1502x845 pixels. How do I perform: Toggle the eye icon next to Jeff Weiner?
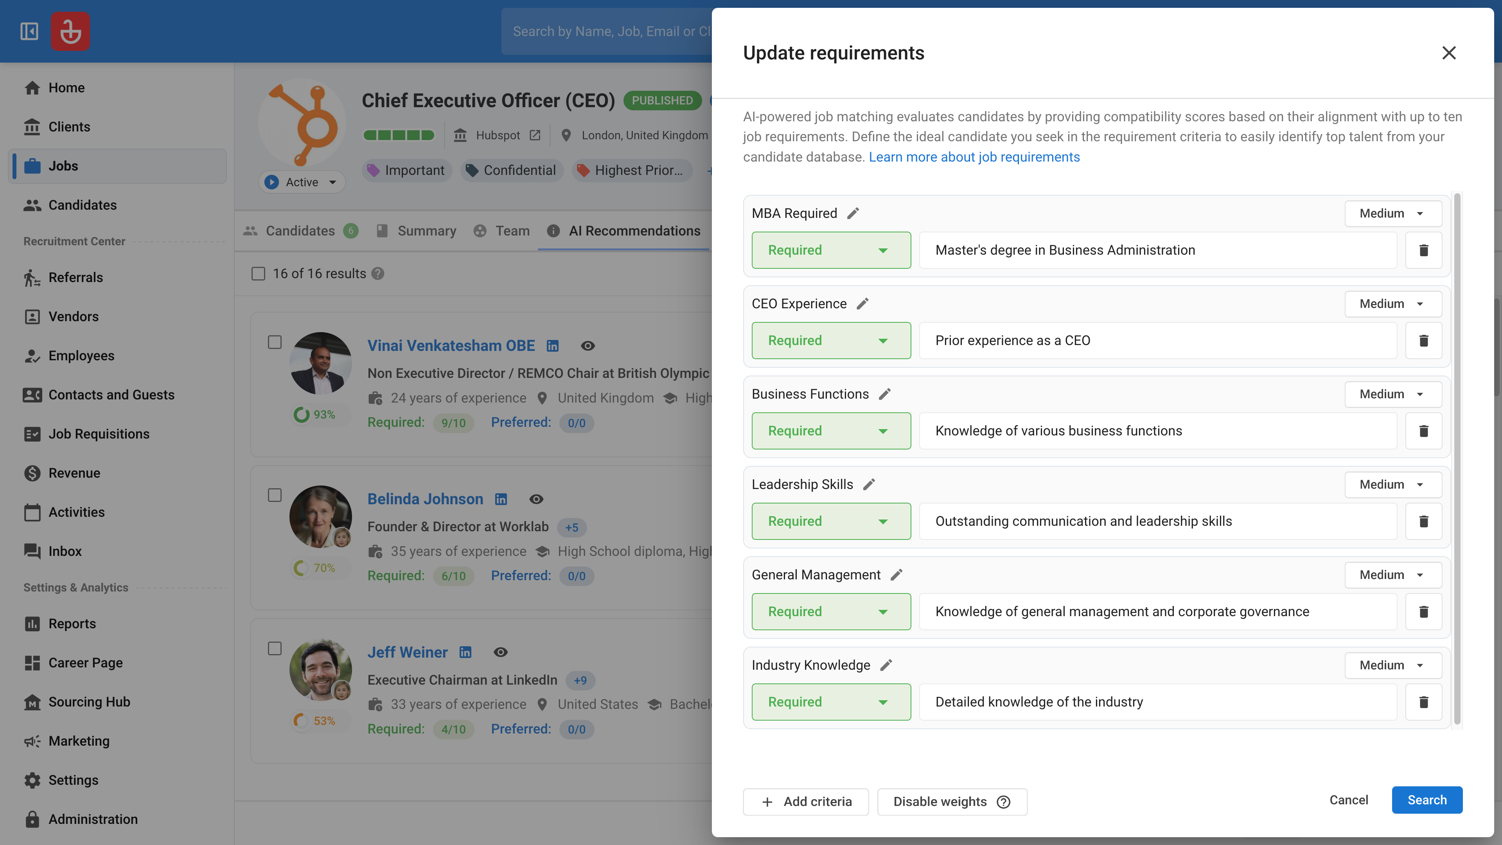500,653
